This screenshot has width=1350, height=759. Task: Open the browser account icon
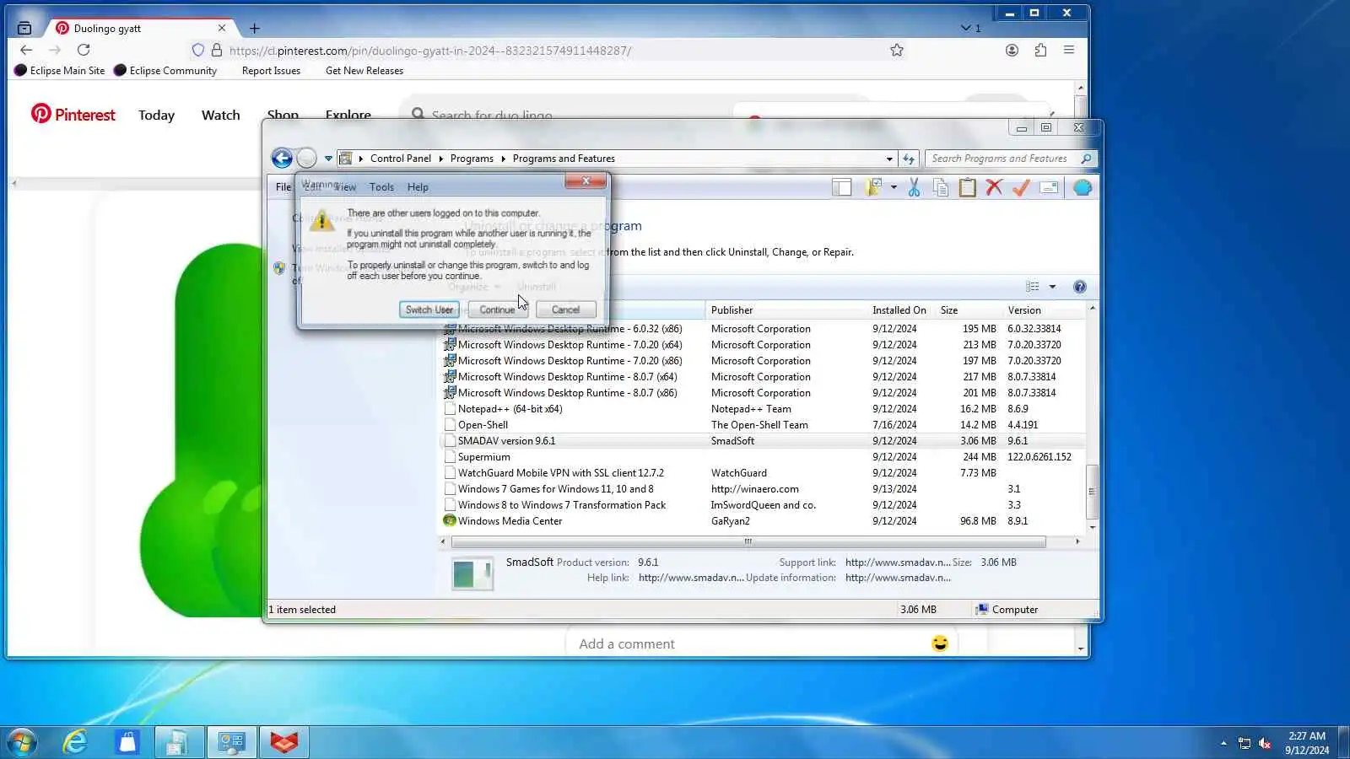coord(1012,51)
